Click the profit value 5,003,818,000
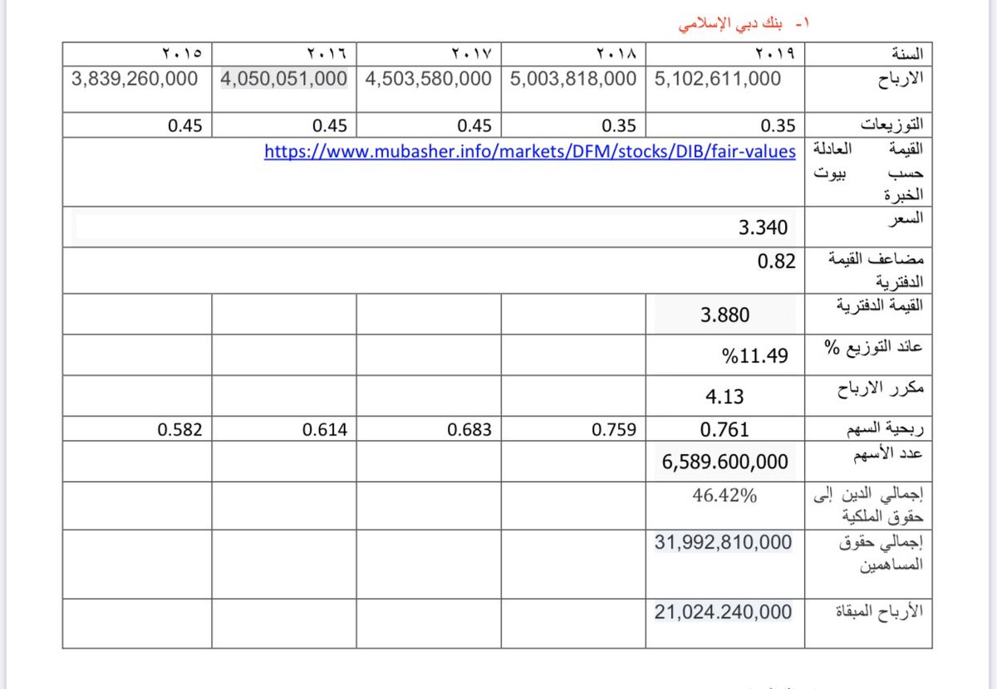 573,79
